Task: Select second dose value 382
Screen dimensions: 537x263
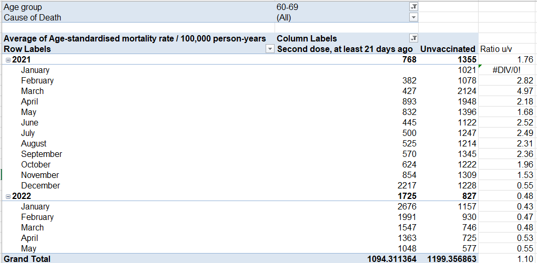Action: (x=347, y=80)
